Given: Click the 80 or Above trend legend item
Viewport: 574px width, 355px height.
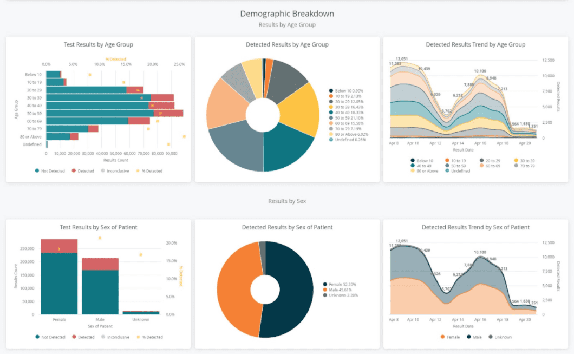Looking at the screenshot, I should [x=424, y=171].
